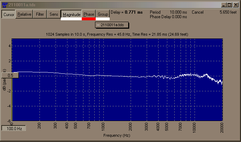This screenshot has width=241, height=142.
Task: Click the white color bar under Magnitude
Action: (71, 19)
